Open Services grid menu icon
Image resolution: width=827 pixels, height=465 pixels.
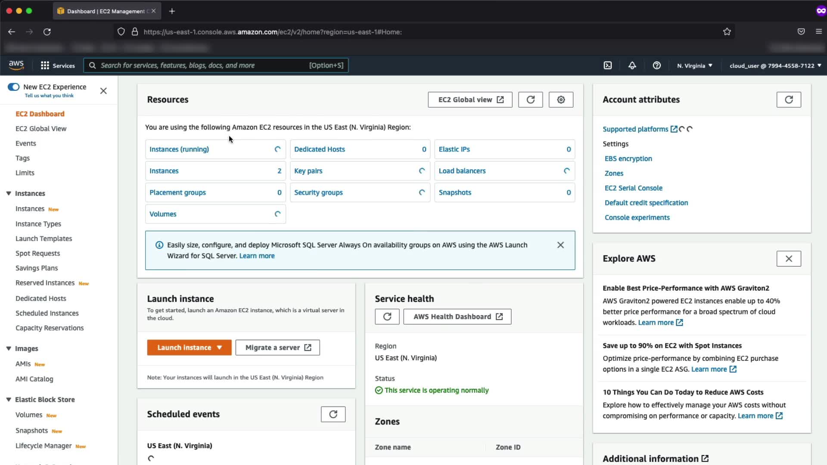pyautogui.click(x=45, y=65)
